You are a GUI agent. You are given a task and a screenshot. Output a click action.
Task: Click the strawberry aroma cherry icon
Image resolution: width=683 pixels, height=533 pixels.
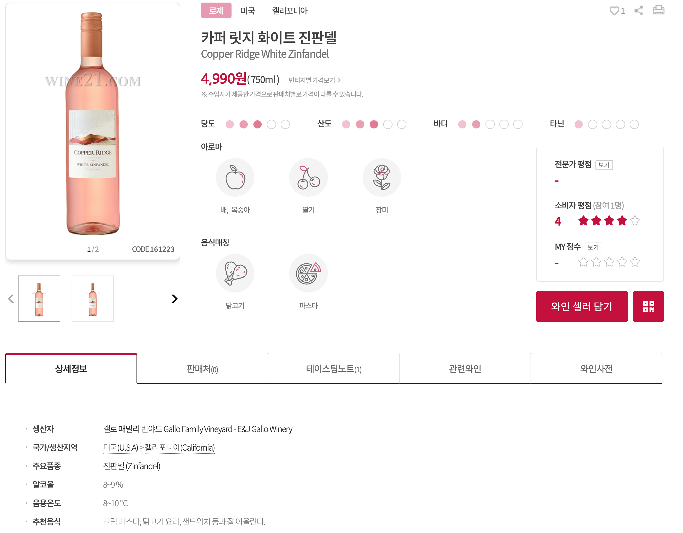pyautogui.click(x=308, y=178)
